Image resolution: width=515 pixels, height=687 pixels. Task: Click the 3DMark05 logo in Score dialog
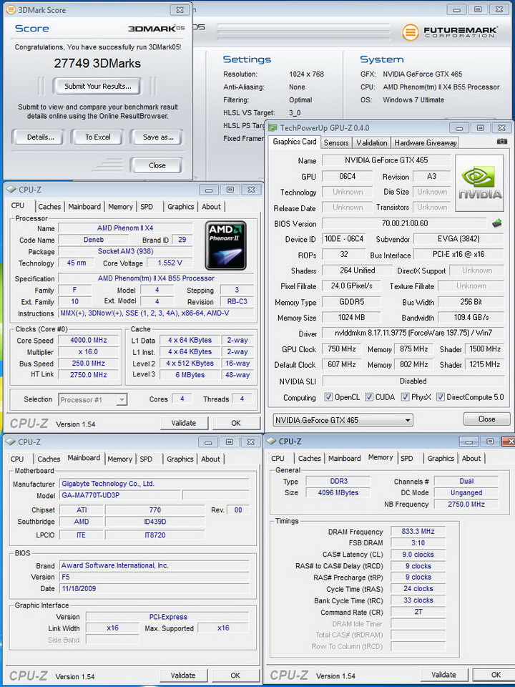[x=156, y=29]
